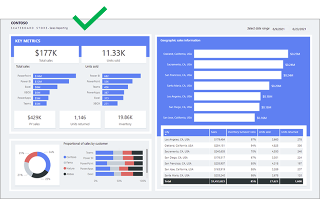Screen dimensions: 320x199
Task: Click the Teams 456 Units sold bar
Action: (x=115, y=87)
